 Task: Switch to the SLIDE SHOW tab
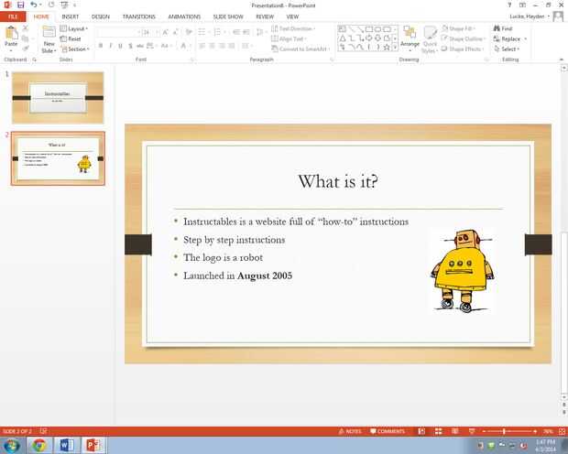(228, 16)
